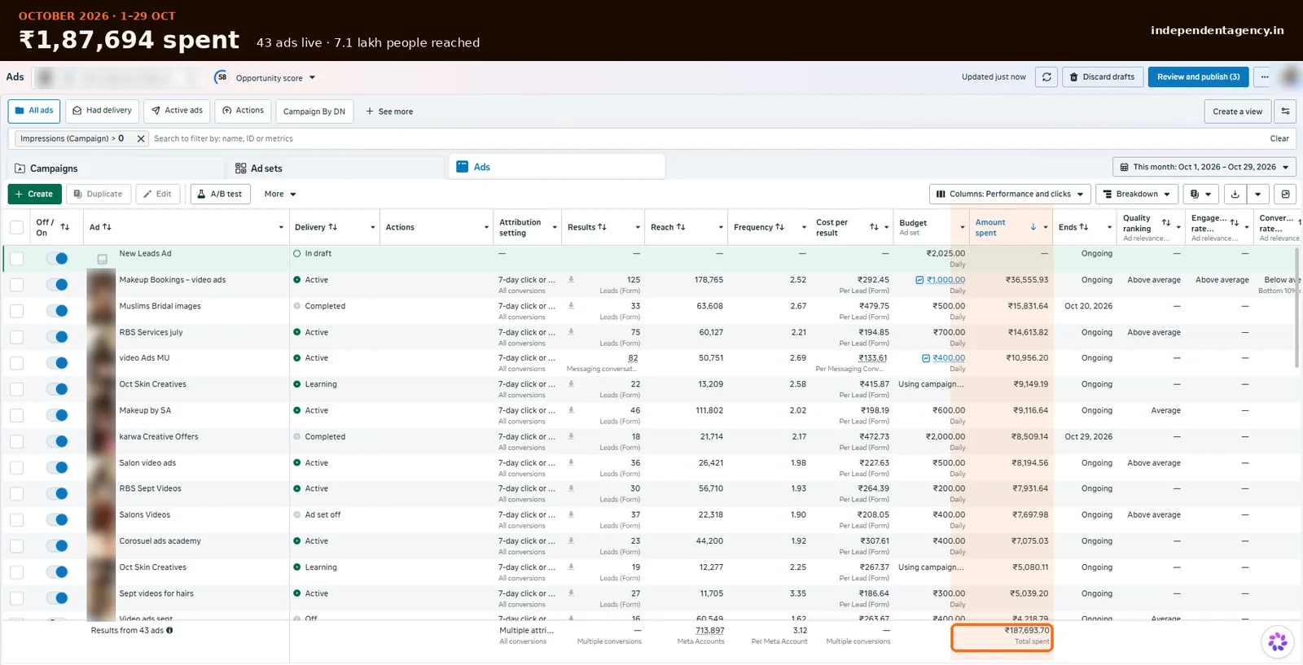The width and height of the screenshot is (1303, 665).
Task: Tick the karwa Creative Offers checkbox
Action: (x=16, y=441)
